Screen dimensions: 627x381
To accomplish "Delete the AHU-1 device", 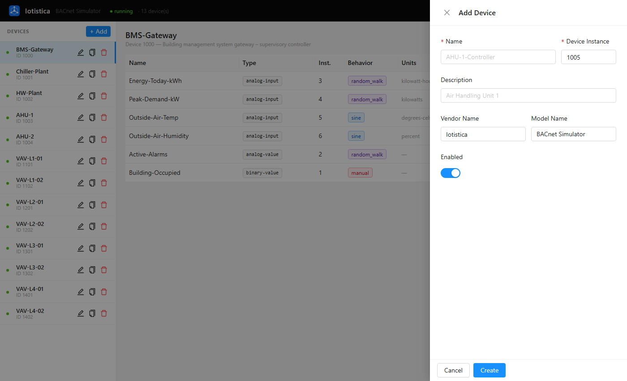I will tap(104, 117).
